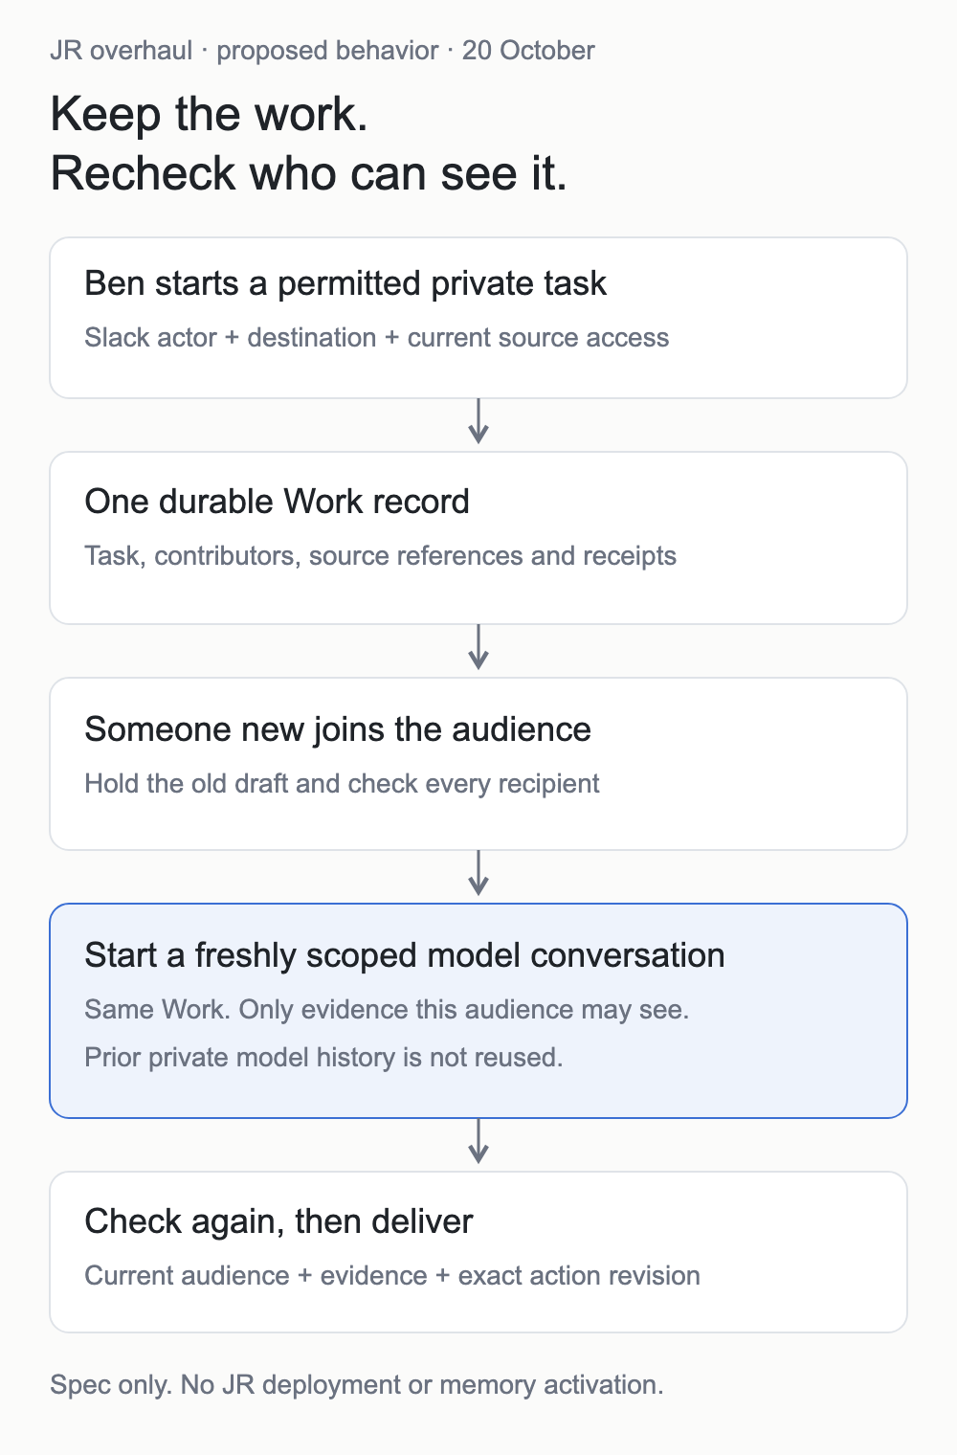This screenshot has width=957, height=1455.
Task: Select the 'Ben starts a permitted private task' title
Action: pyautogui.click(x=345, y=284)
